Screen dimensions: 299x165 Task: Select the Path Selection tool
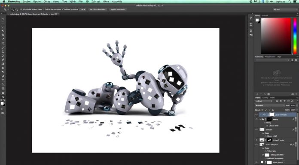[3, 84]
